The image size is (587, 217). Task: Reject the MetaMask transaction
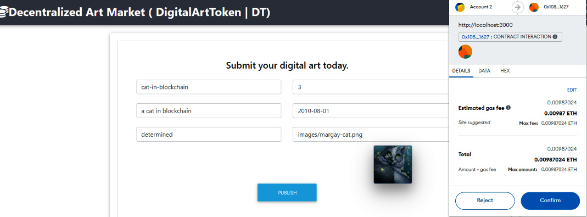pos(485,201)
